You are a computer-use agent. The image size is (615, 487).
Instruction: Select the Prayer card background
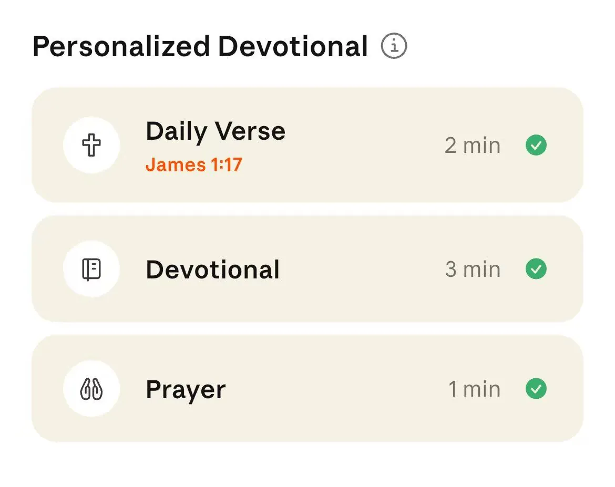(307, 389)
